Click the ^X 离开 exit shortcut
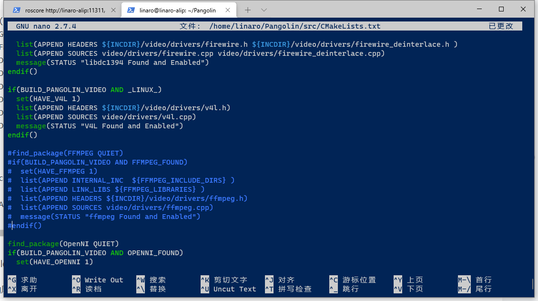 tap(22, 289)
